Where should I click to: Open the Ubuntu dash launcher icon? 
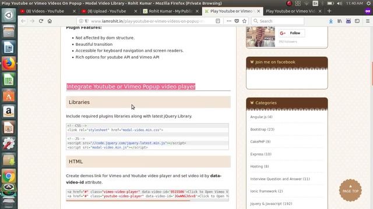9,16
